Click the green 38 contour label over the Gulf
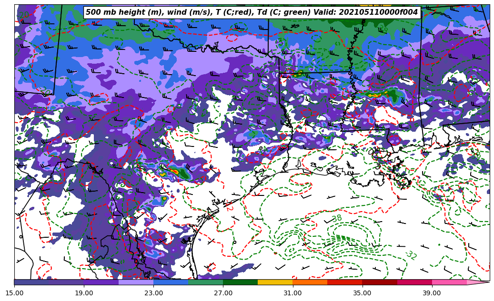 (x=337, y=218)
